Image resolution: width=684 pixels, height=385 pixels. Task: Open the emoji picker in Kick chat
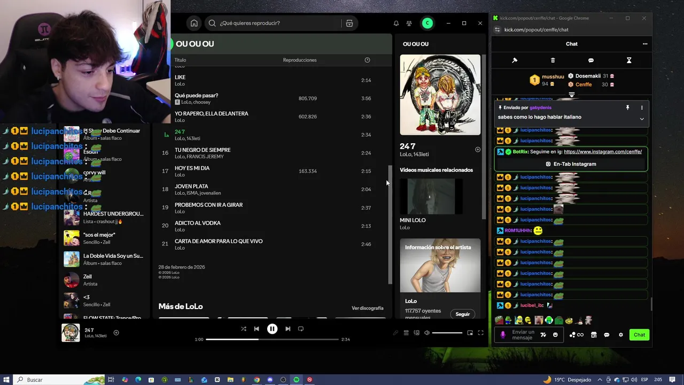[x=555, y=335]
